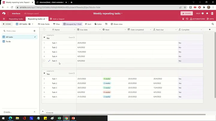Open Due date field dropdown arrow
Screen dimensions: 216x121
(x=100, y=30)
